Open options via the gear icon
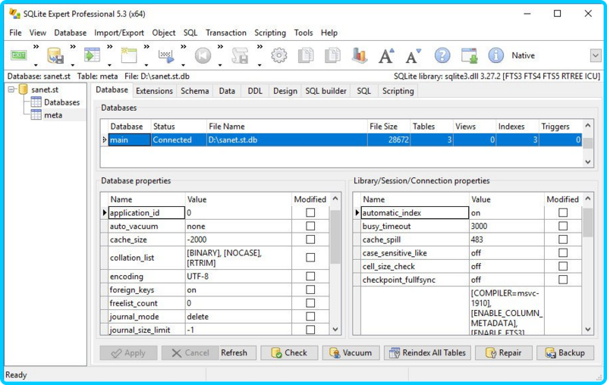Viewport: 607px width, 385px height. (279, 55)
